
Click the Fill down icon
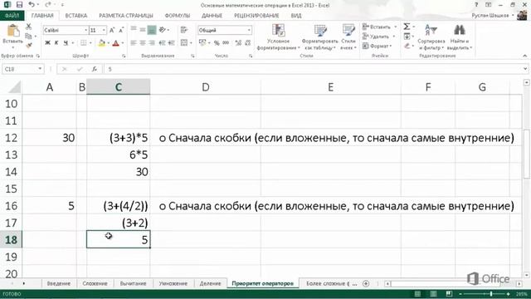407,36
